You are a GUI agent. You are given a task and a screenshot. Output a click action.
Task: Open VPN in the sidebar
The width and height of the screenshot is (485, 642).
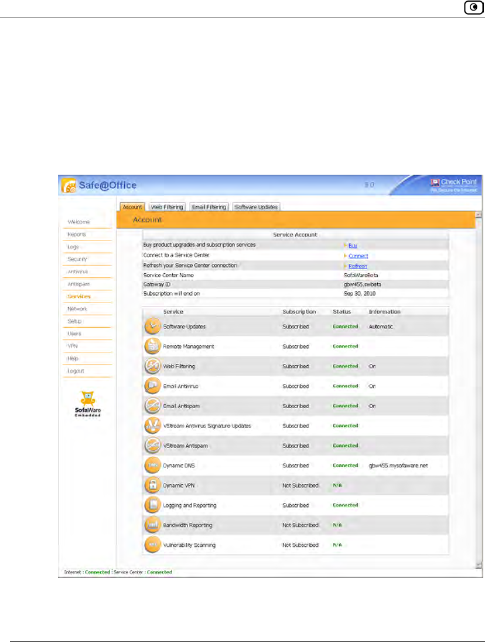point(73,346)
